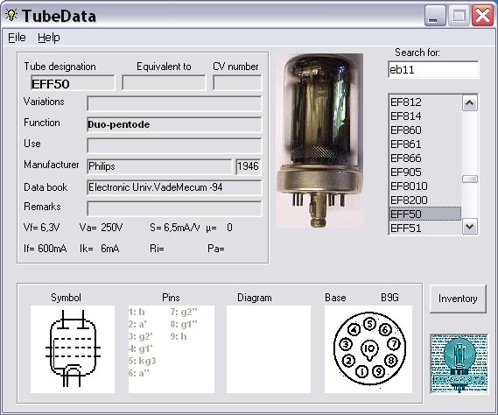
Task: Click the duo-pentode schematic symbol image
Action: point(73,349)
